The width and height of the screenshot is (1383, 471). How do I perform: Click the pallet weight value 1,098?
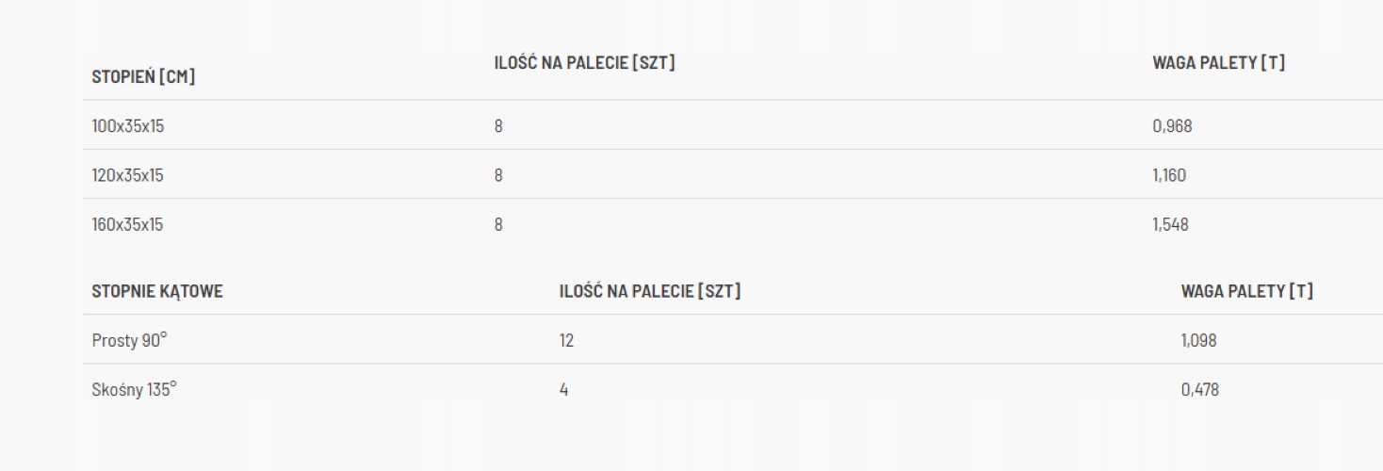[1198, 340]
